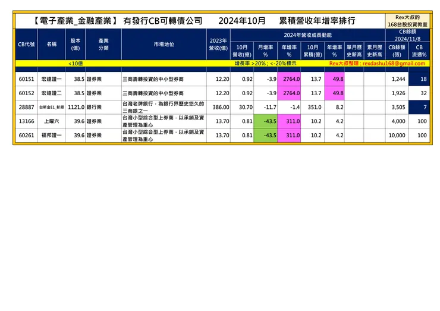Screen dimensions: 440x311
Task: Select CB code 13166
Action: [x=26, y=121]
